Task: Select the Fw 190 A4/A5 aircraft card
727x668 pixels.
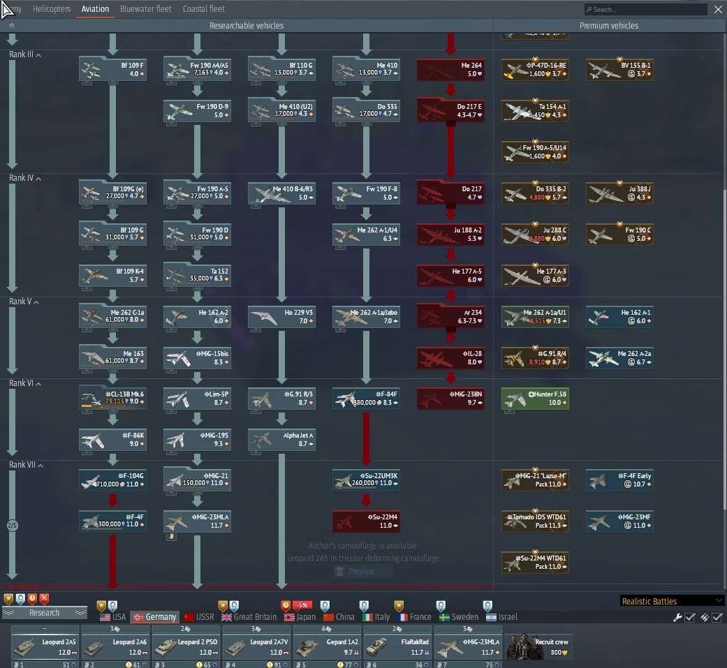Action: [198, 70]
